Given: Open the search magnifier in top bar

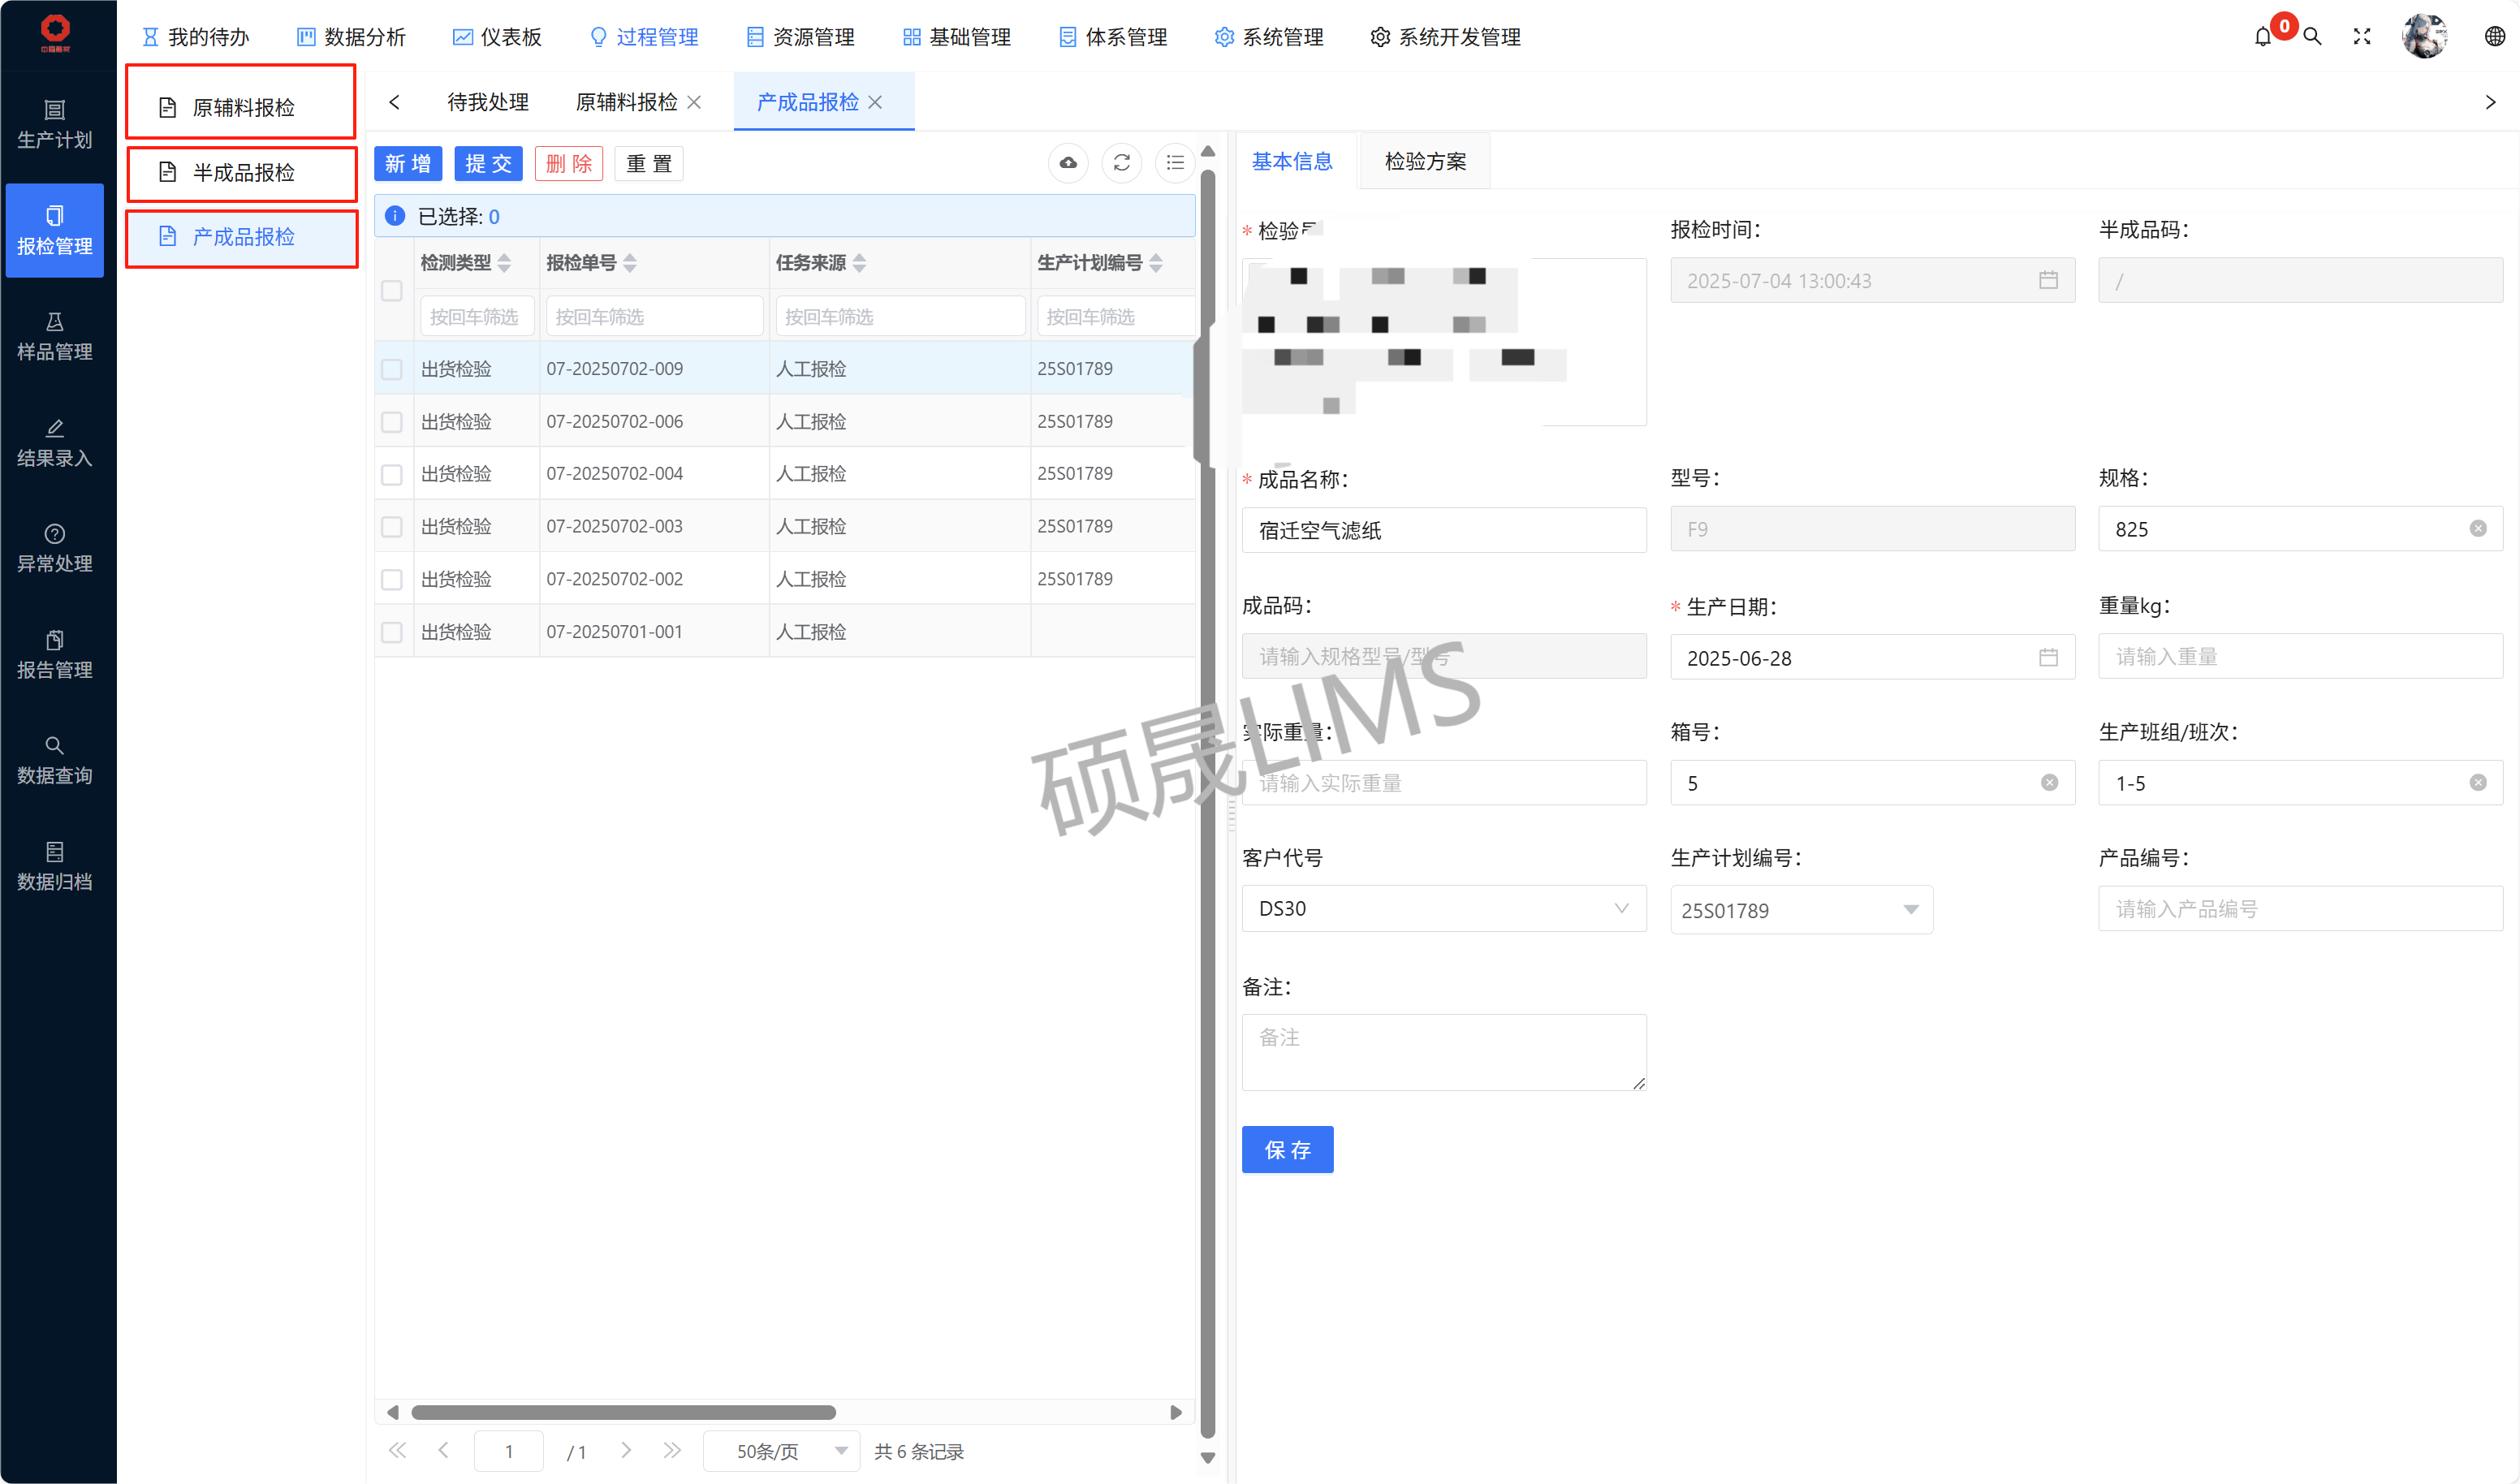Looking at the screenshot, I should coord(2311,37).
